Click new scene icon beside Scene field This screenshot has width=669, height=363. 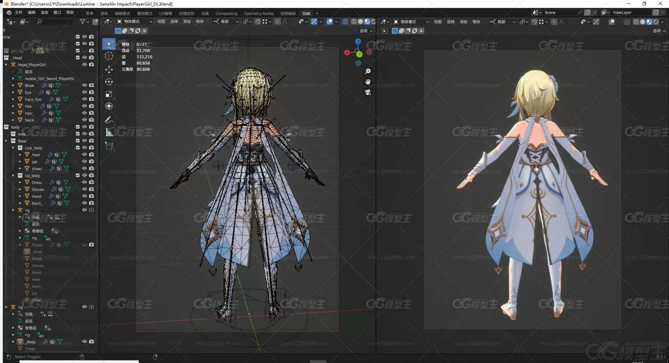point(587,13)
